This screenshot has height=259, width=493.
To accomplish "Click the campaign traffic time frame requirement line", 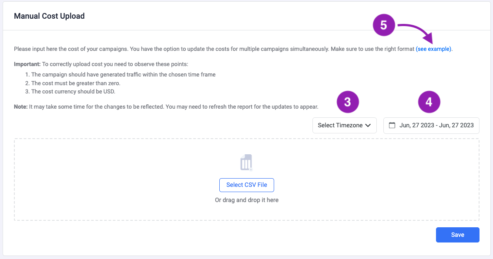I will coord(123,75).
